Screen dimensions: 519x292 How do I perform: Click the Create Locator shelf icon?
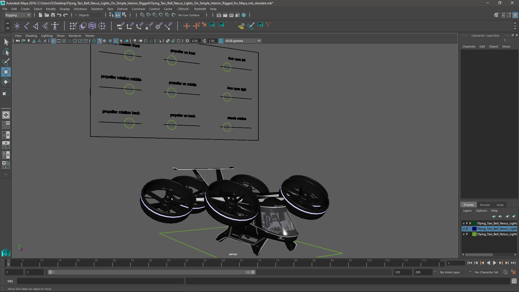17,26
